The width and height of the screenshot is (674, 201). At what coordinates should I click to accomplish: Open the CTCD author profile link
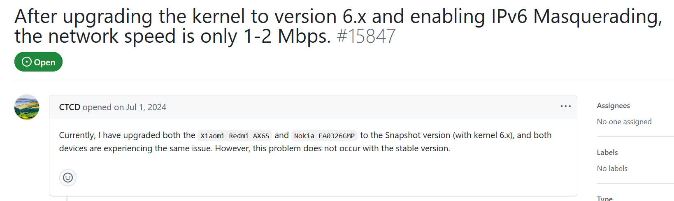[x=70, y=107]
